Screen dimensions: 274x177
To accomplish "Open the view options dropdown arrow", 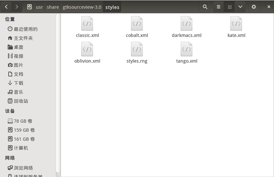I will [x=240, y=7].
